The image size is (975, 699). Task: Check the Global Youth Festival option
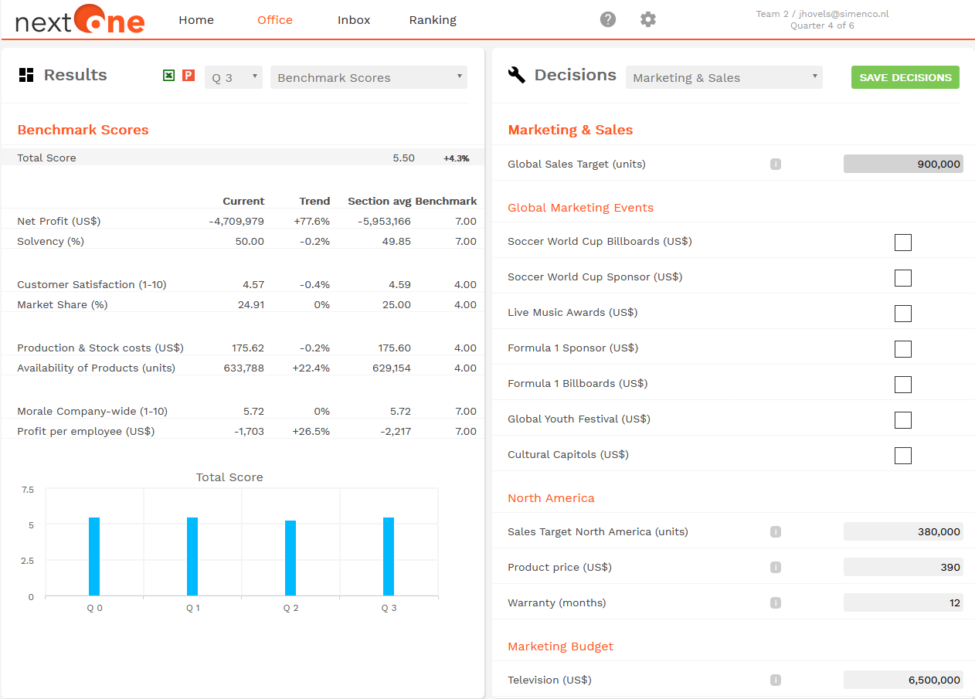[x=902, y=420]
